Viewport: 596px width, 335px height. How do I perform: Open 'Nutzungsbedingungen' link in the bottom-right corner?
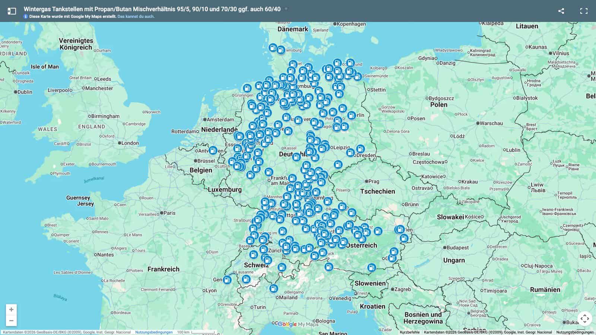[x=575, y=332]
